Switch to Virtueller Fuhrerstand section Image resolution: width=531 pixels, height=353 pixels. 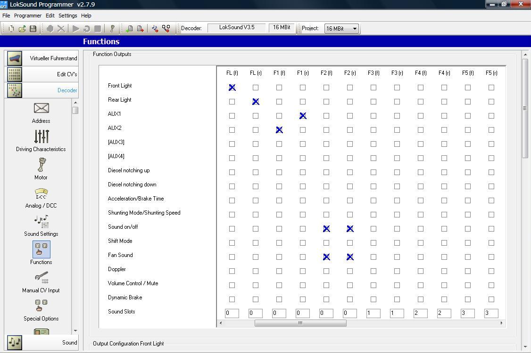[x=42, y=58]
